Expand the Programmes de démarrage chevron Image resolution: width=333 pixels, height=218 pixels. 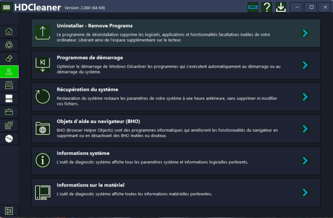pyautogui.click(x=305, y=65)
